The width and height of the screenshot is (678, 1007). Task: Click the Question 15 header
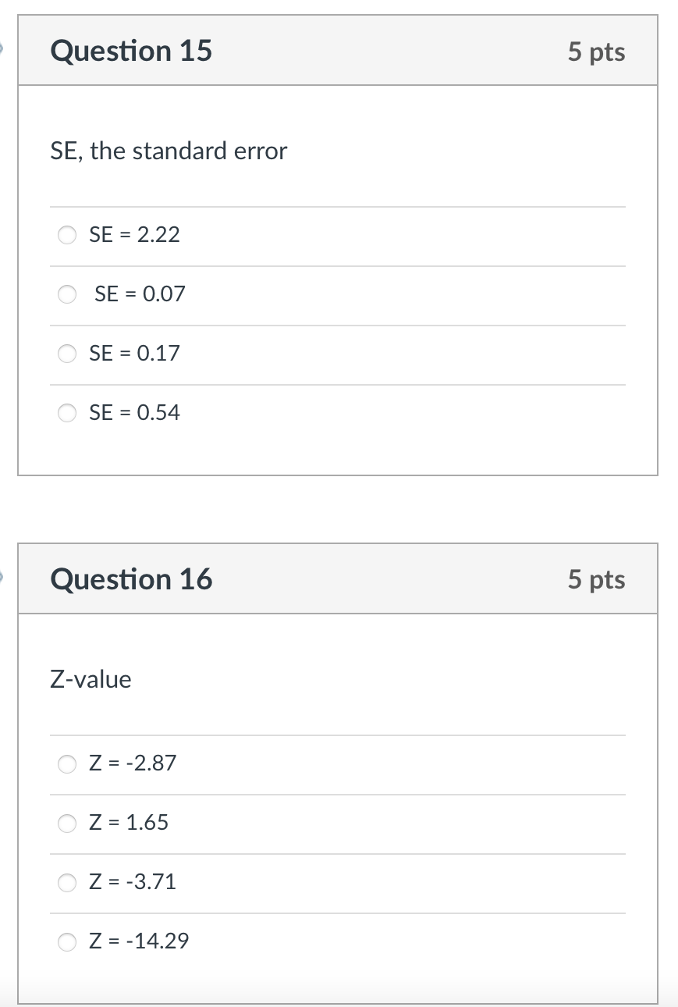(131, 51)
